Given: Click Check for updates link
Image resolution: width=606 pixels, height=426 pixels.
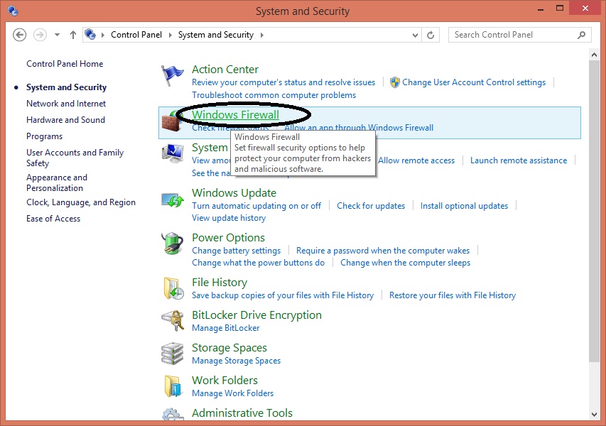Looking at the screenshot, I should 371,206.
